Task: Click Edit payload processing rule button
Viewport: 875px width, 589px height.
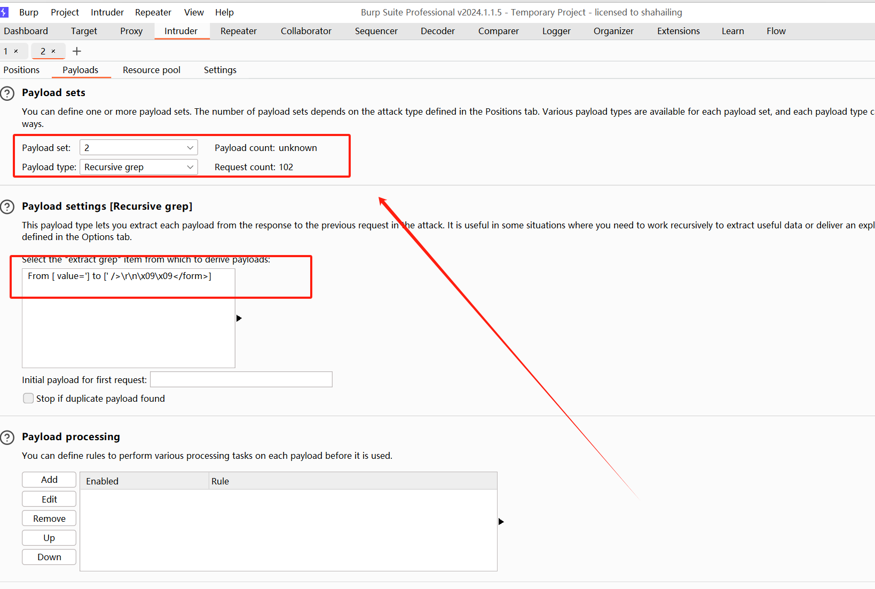Action: click(49, 499)
